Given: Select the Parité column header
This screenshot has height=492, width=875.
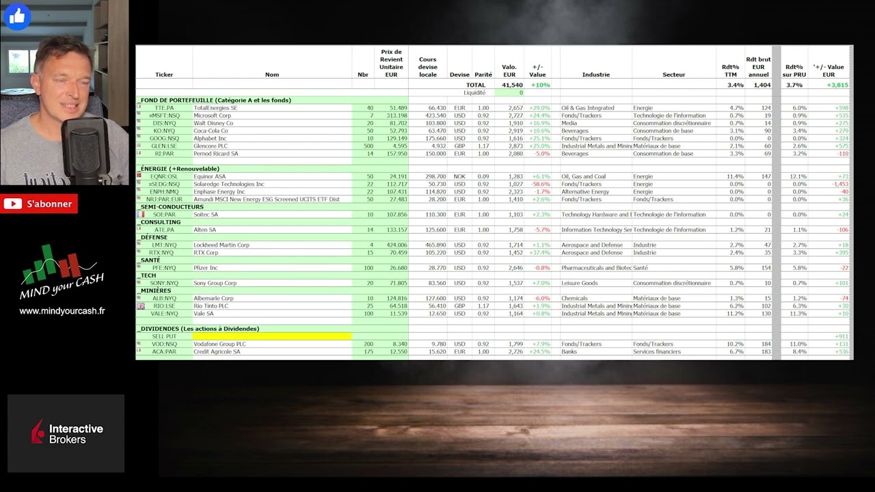Looking at the screenshot, I should tap(483, 74).
